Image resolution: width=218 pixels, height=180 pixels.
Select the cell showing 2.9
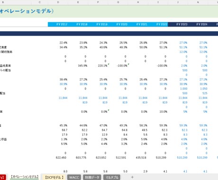tap(145, 171)
